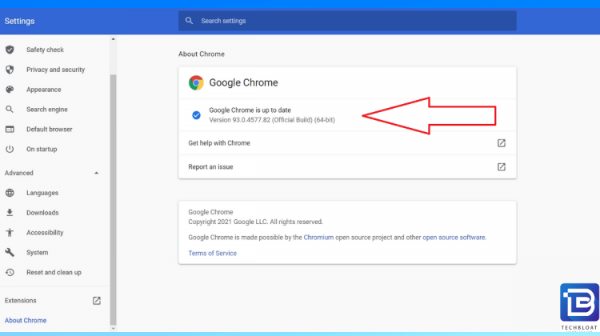Open the Chromium project link
The height and width of the screenshot is (336, 600).
coord(318,238)
